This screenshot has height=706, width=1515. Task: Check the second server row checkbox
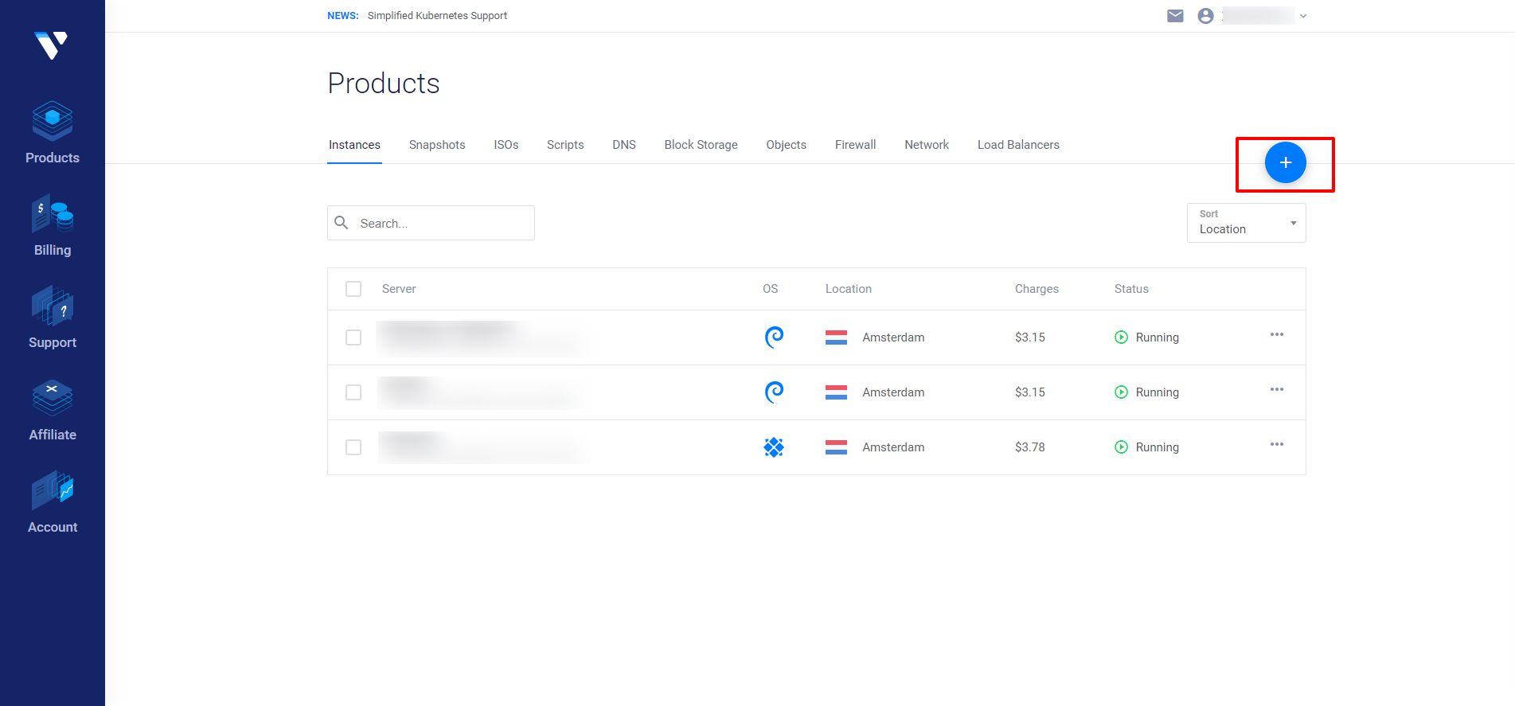click(353, 392)
